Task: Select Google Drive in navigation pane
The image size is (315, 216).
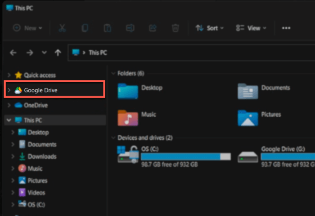Action: click(54, 89)
